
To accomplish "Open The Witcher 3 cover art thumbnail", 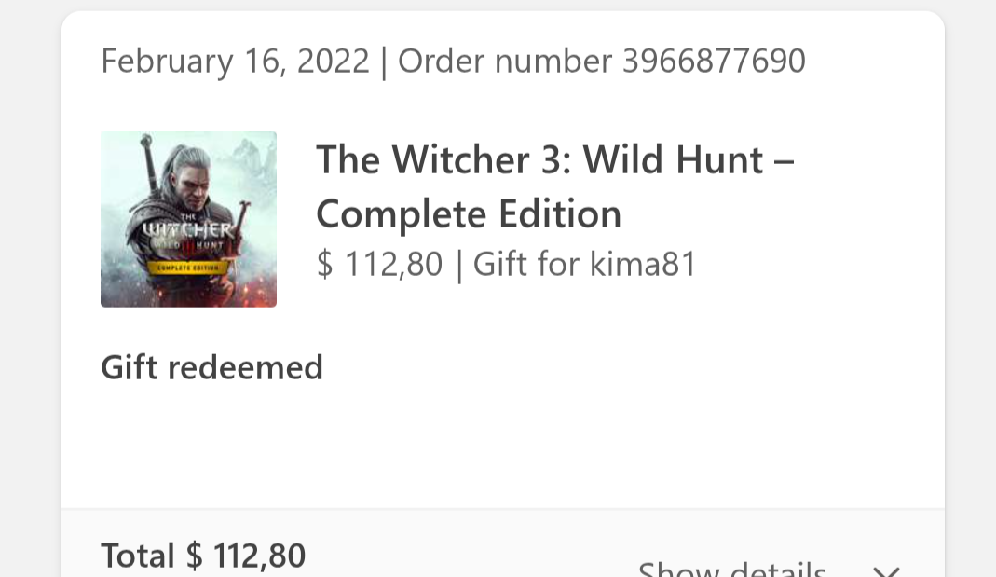I will click(188, 219).
